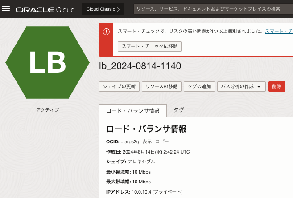Select the アクティブ status text

point(47,110)
